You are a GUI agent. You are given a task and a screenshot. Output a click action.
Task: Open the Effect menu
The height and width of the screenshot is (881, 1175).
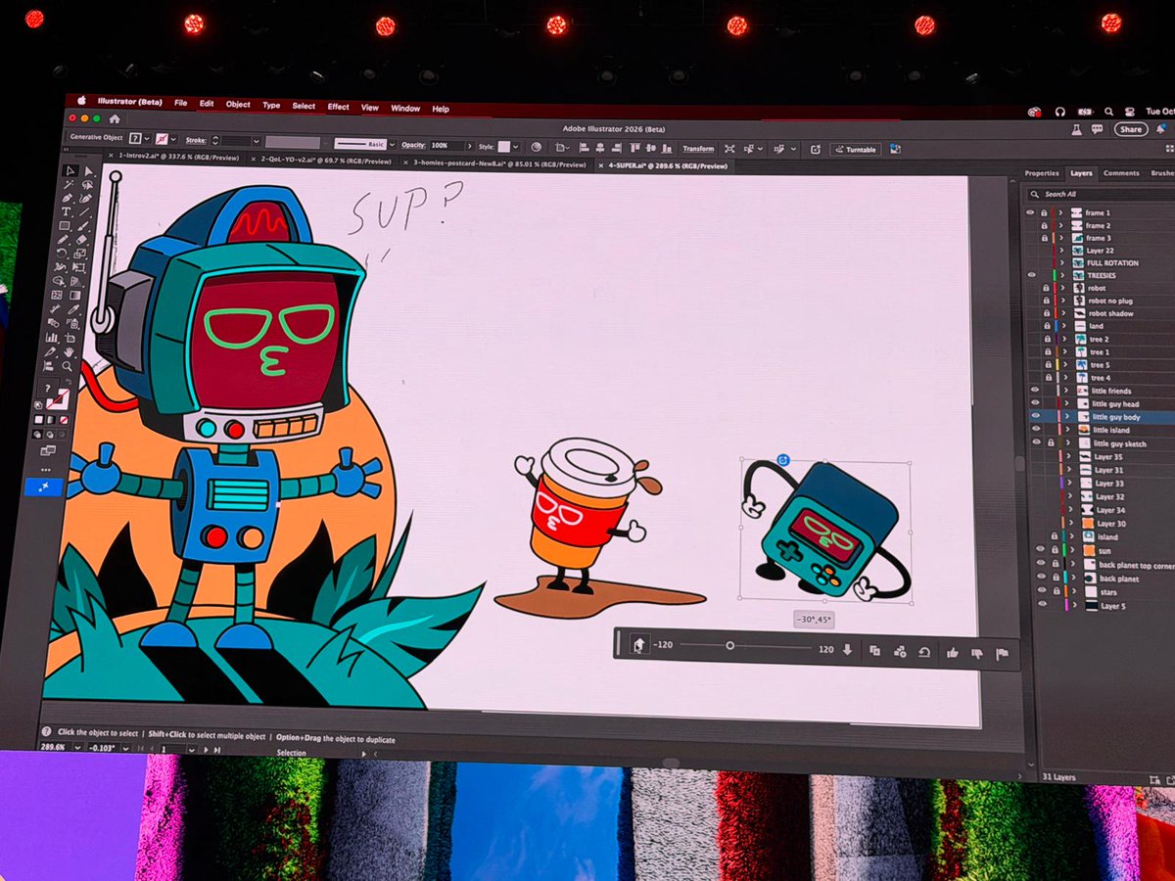(339, 107)
